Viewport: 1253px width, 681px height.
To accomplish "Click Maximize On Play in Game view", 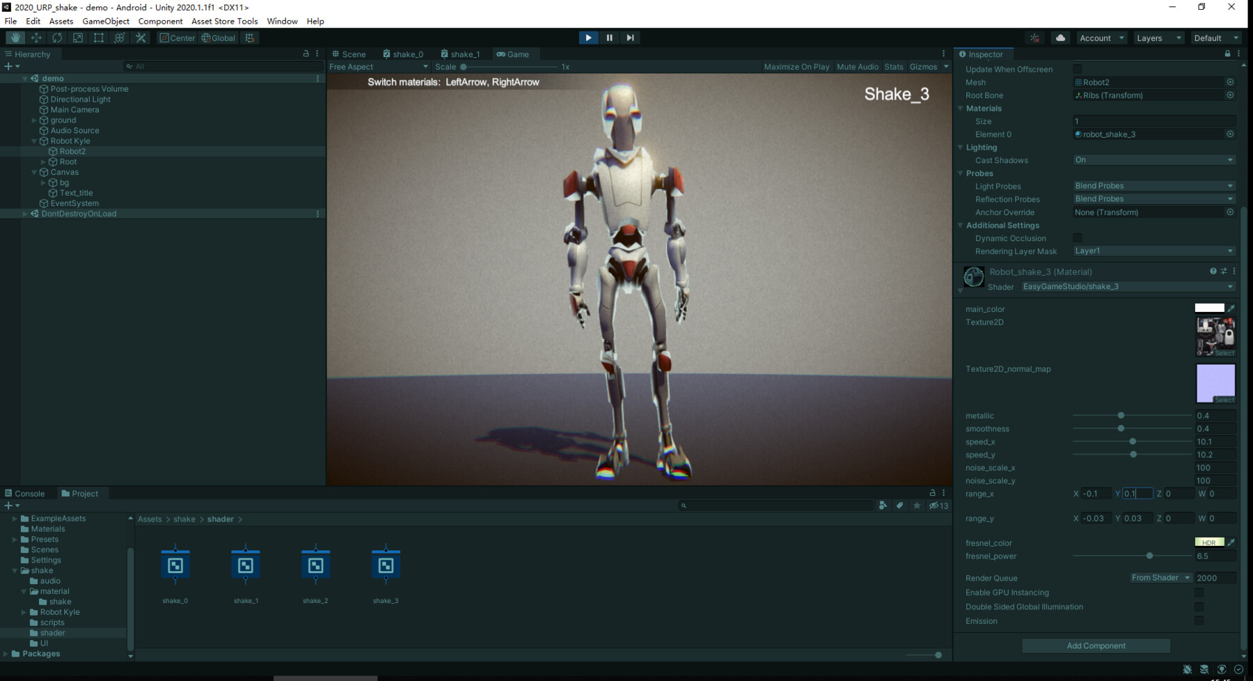I will (796, 66).
